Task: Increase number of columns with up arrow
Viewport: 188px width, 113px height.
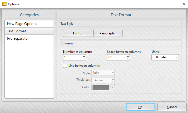Action: 84,56
